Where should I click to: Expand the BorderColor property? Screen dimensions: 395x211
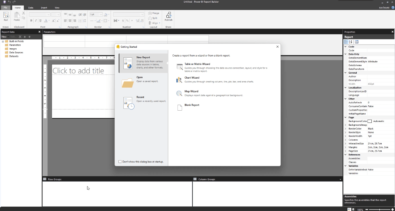345,129
